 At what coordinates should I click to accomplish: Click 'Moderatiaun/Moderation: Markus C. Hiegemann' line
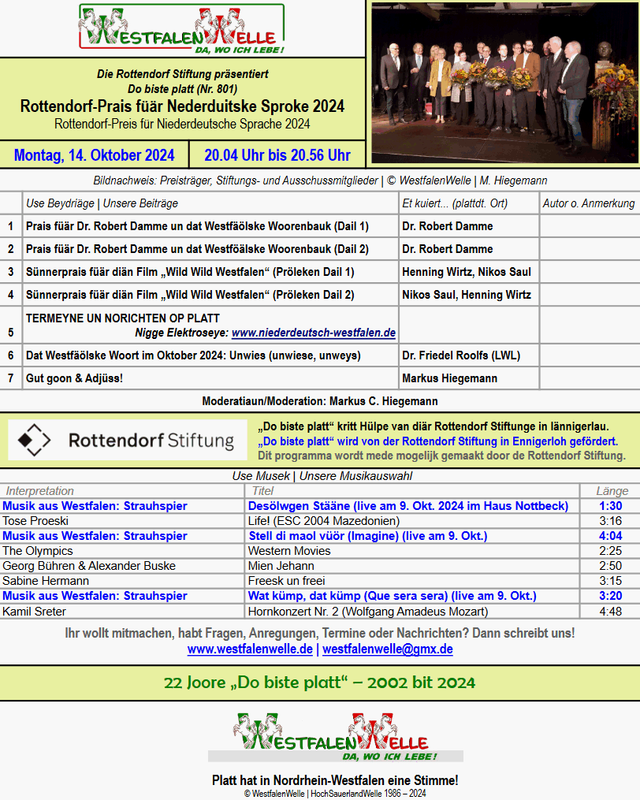click(x=320, y=401)
